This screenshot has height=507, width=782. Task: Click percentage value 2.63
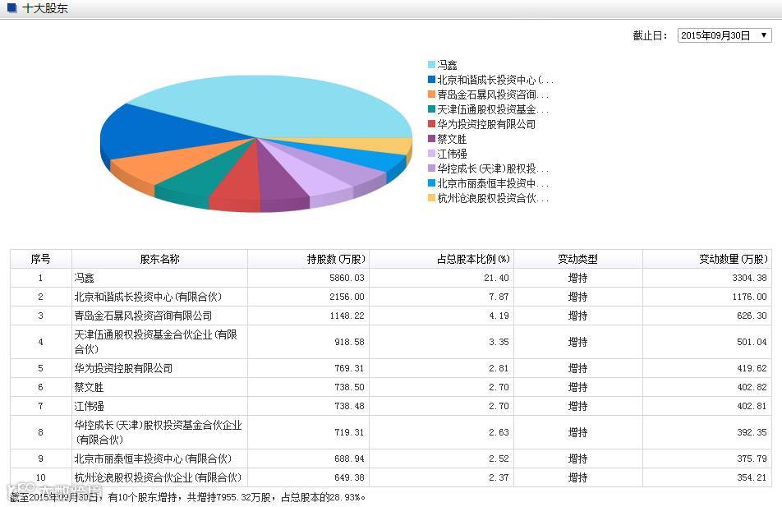[x=499, y=432]
